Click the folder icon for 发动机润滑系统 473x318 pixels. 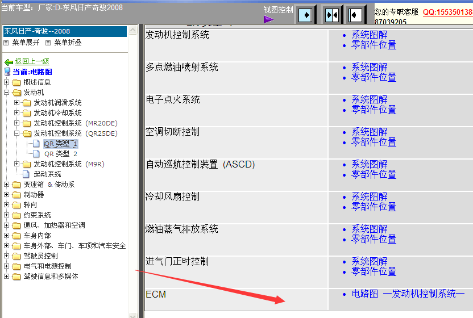click(x=27, y=103)
